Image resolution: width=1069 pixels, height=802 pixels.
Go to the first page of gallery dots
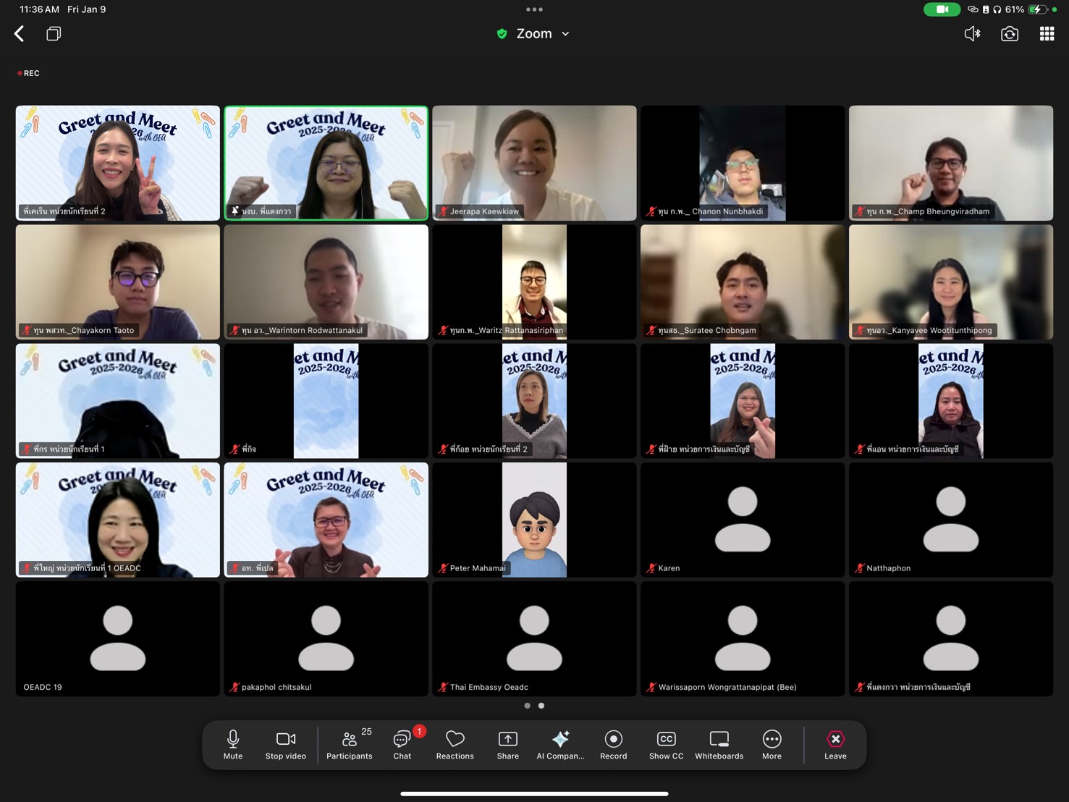[x=527, y=706]
